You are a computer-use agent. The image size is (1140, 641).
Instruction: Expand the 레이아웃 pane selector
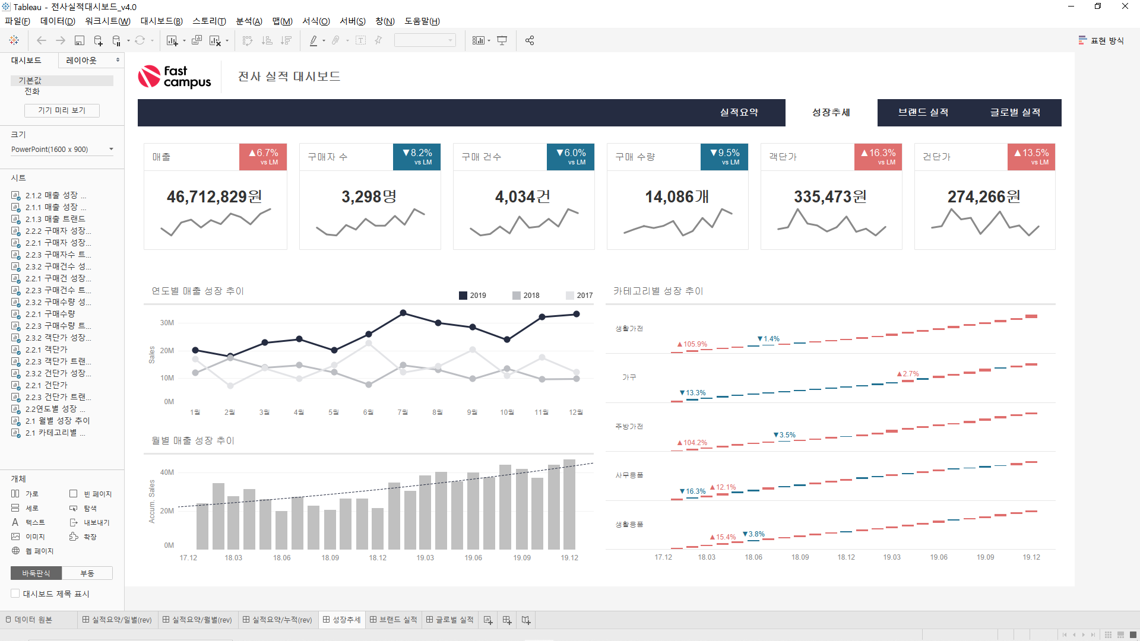(x=92, y=60)
